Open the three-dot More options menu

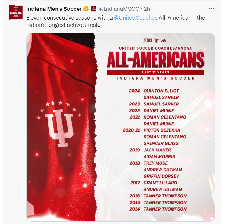point(212,9)
